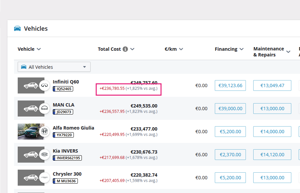300x193 pixels.
Task: Open the Infiniti Q60 placeholder thumbnail
Action: pos(31,85)
